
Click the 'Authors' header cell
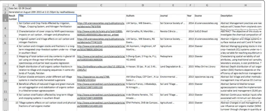click(x=143, y=18)
